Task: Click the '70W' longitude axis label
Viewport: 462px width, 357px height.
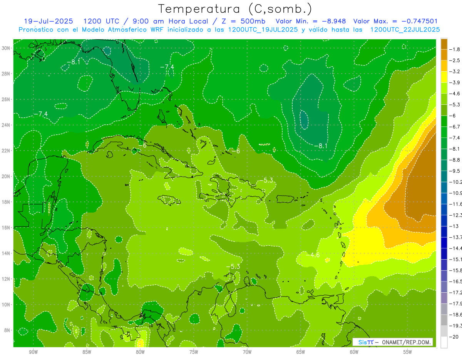Action: (247, 352)
